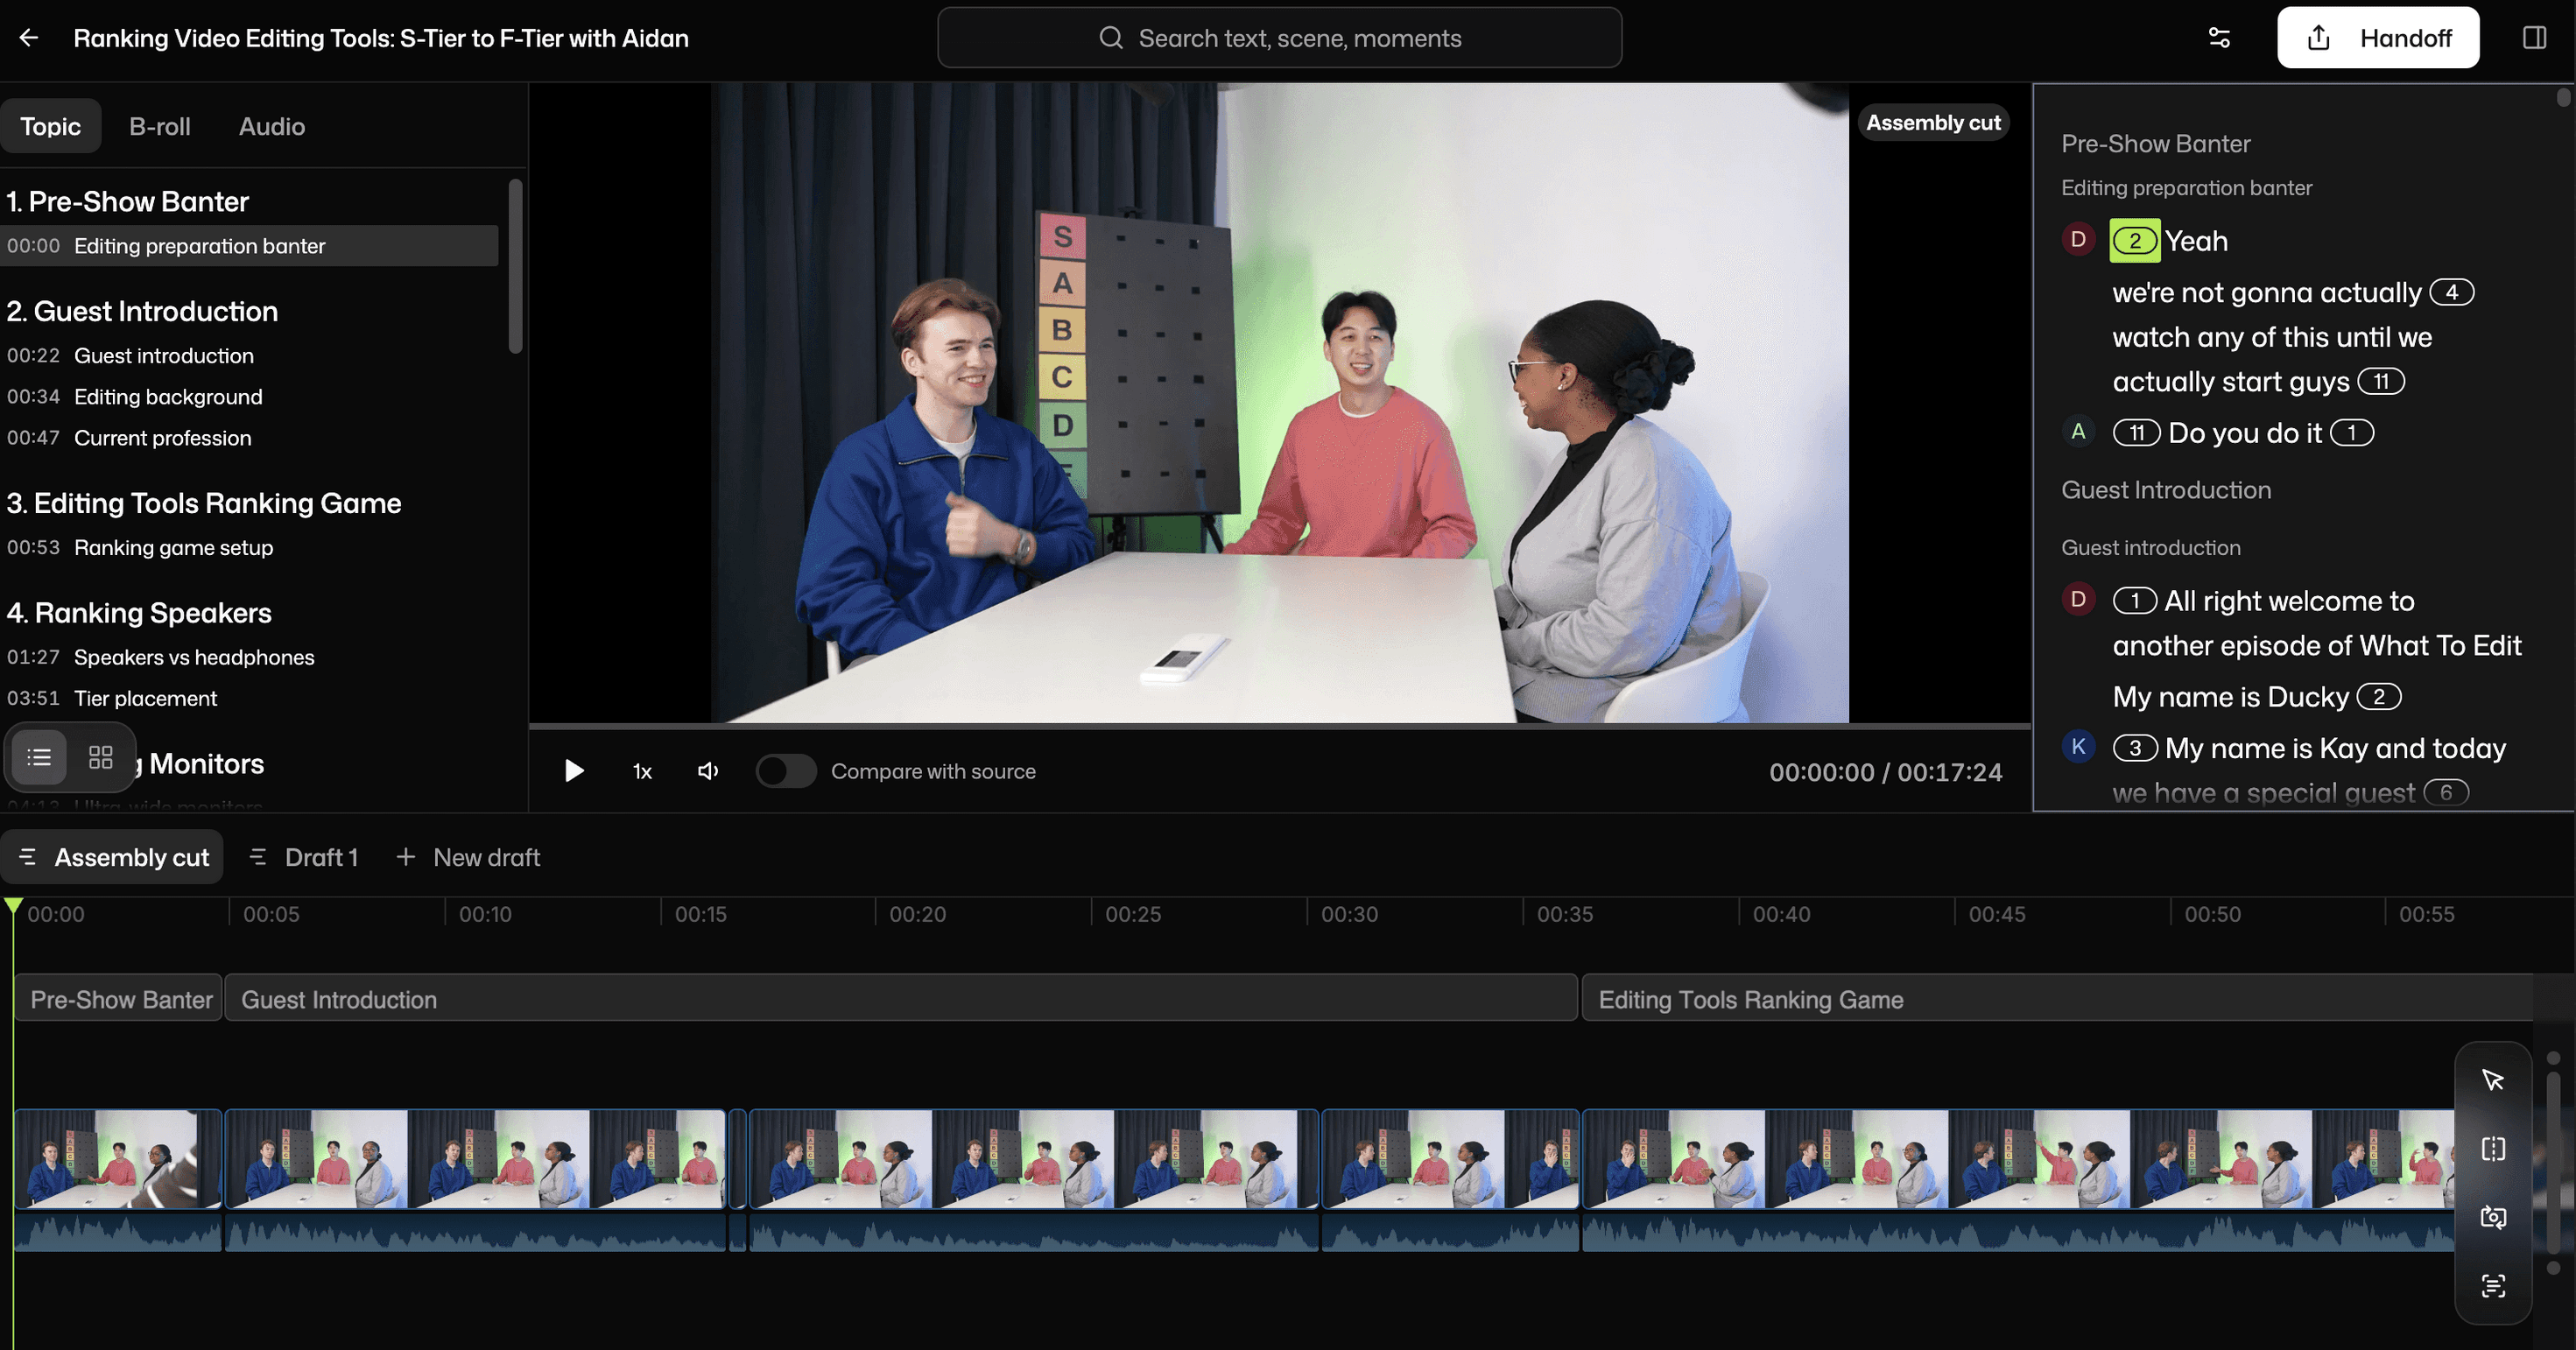Click the 00:15 mark on the timeline ruler

click(x=700, y=914)
